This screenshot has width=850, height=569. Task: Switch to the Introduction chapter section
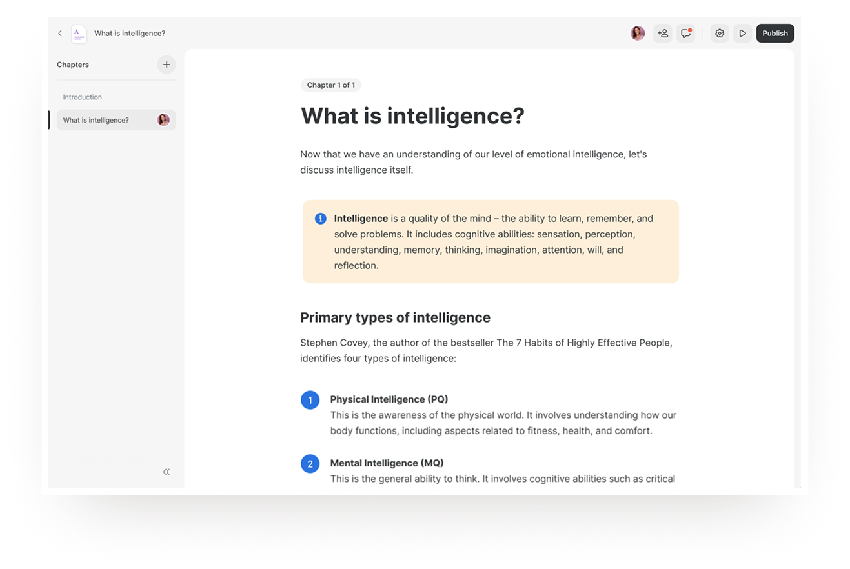82,97
